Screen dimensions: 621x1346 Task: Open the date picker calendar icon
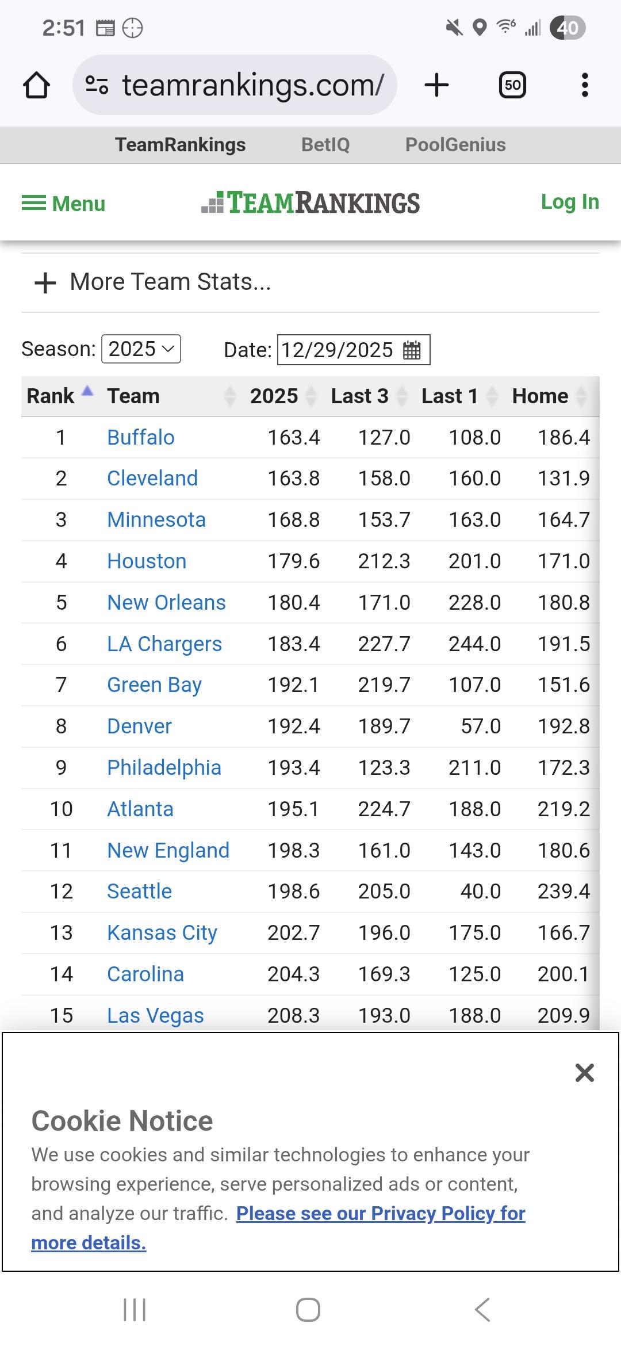[412, 350]
